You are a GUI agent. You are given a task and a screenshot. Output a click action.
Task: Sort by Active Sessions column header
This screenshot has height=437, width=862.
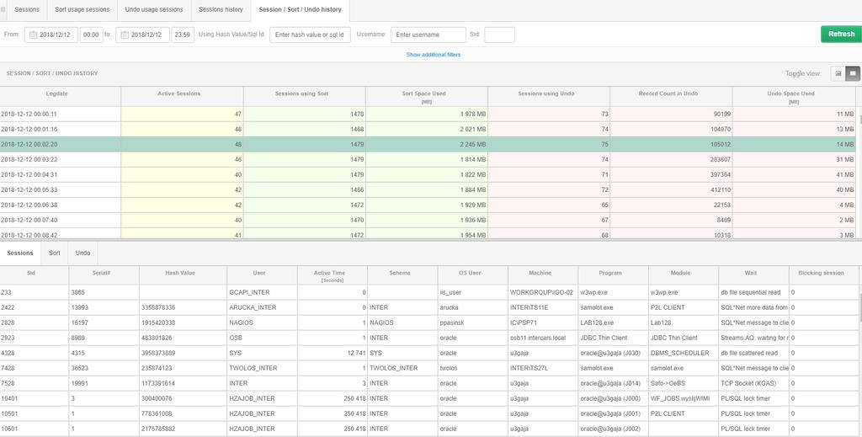182,96
